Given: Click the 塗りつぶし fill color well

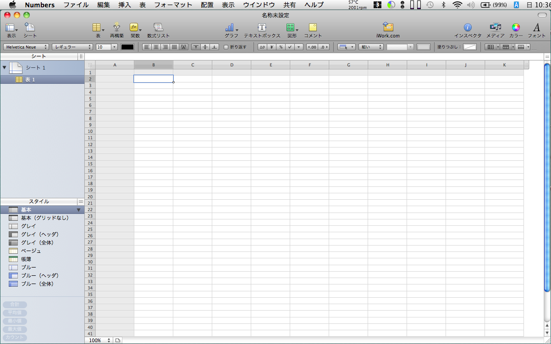Looking at the screenshot, I should (470, 47).
